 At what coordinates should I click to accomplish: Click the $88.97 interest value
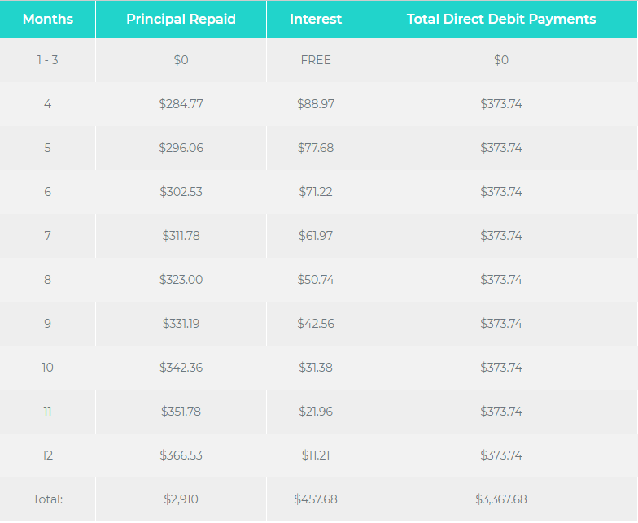point(316,104)
